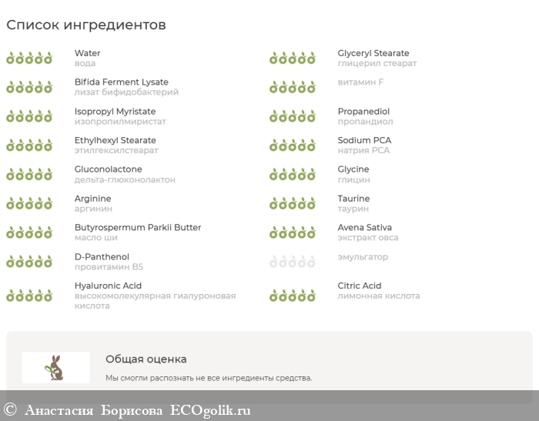Image resolution: width=539 pixels, height=421 pixels.
Task: Select the Avena Sativa ingredient
Action: tap(364, 228)
